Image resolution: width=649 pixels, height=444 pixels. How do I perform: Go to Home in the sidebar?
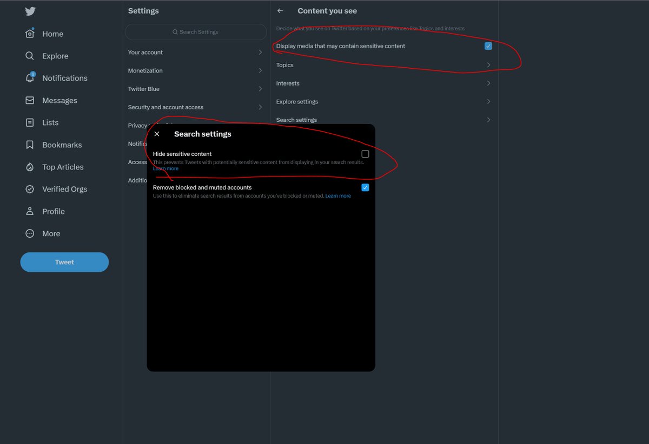click(53, 34)
